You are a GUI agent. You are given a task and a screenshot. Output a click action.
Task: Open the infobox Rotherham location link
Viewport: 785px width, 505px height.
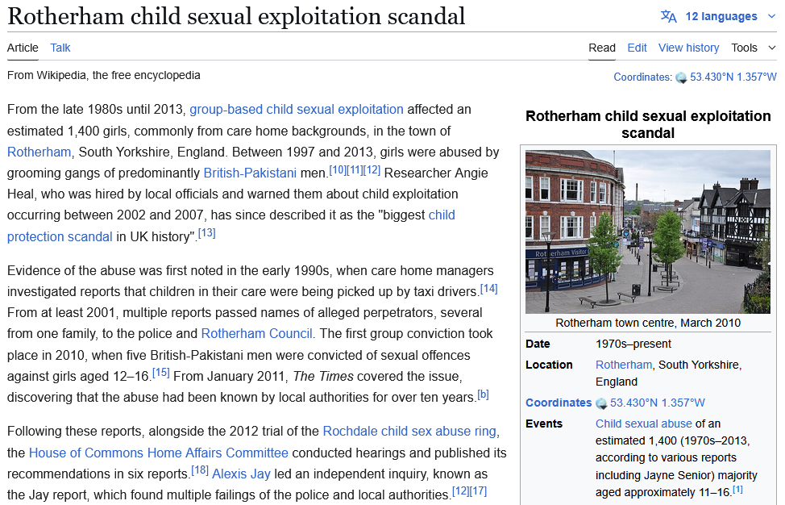[624, 365]
